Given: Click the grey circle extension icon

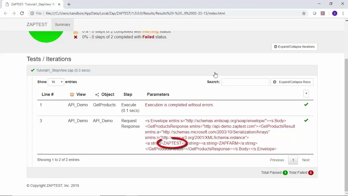Looking at the screenshot, I should click(x=315, y=13).
